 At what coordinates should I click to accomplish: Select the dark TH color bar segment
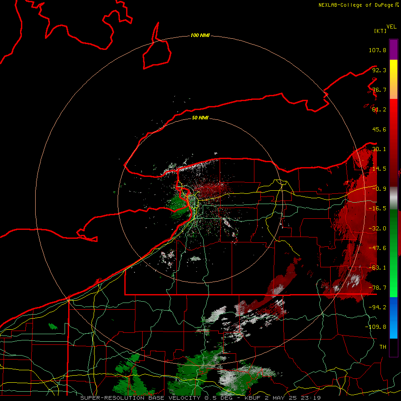(x=393, y=348)
